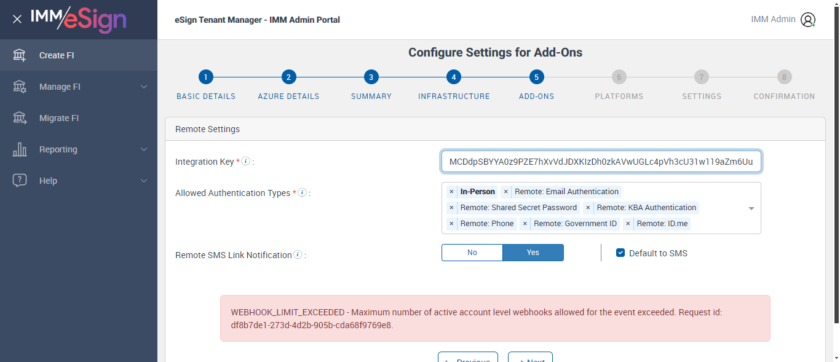Click the Integration Key info icon

click(x=245, y=161)
